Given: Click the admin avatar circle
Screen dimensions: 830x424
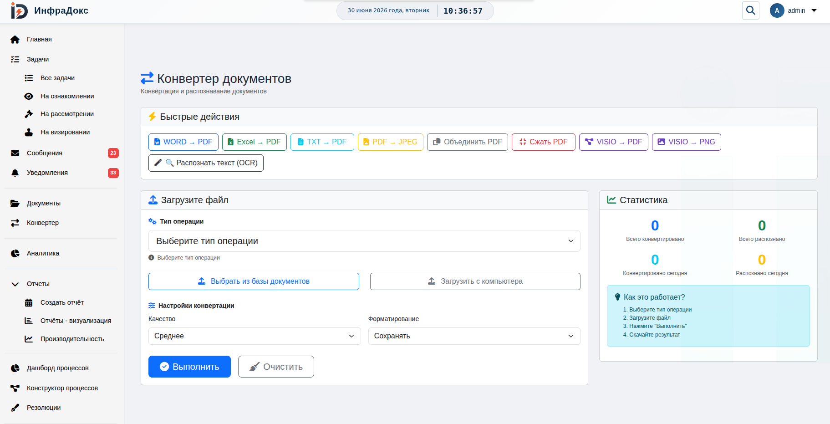Looking at the screenshot, I should tap(777, 10).
